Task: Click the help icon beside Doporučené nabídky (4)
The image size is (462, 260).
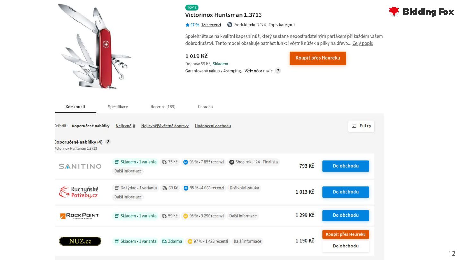Action: 108,142
